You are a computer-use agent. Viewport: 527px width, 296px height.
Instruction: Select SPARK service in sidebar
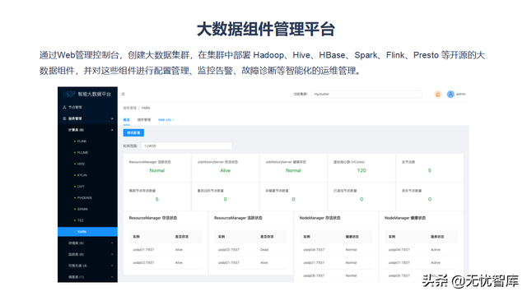pyautogui.click(x=82, y=209)
